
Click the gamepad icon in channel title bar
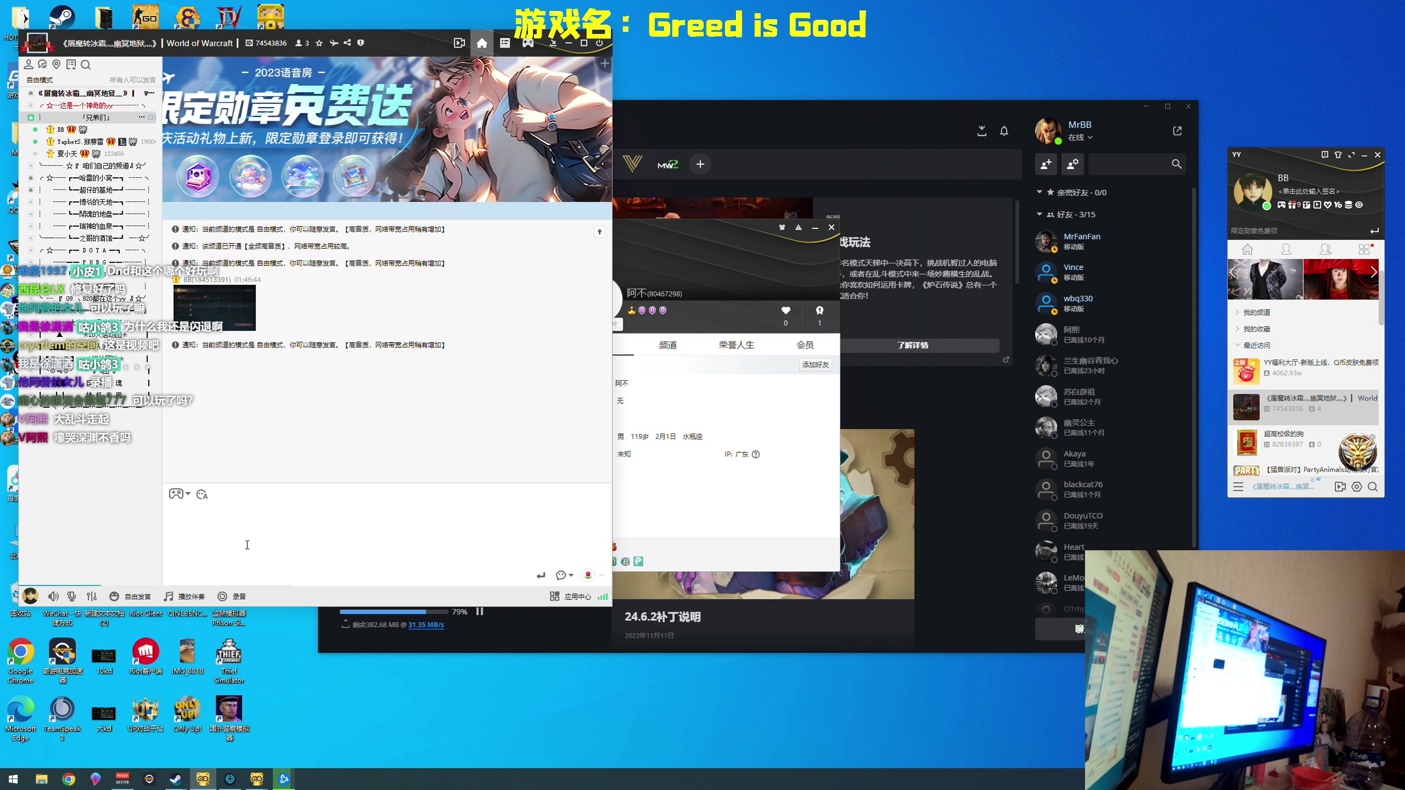click(x=527, y=43)
